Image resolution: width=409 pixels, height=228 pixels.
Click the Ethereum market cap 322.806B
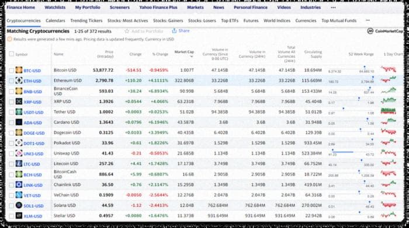(x=184, y=80)
